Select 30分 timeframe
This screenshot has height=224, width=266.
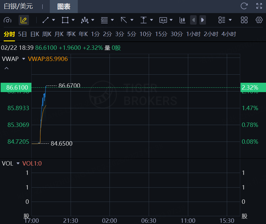[x=177, y=34]
